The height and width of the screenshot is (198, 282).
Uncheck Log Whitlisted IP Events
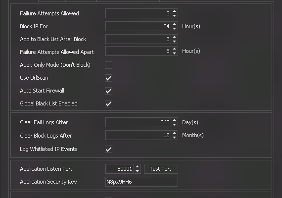(109, 149)
